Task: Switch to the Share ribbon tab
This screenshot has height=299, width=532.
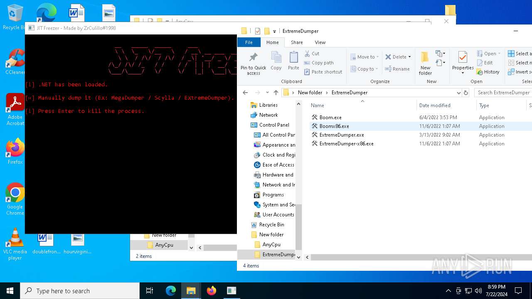Action: coord(297,42)
